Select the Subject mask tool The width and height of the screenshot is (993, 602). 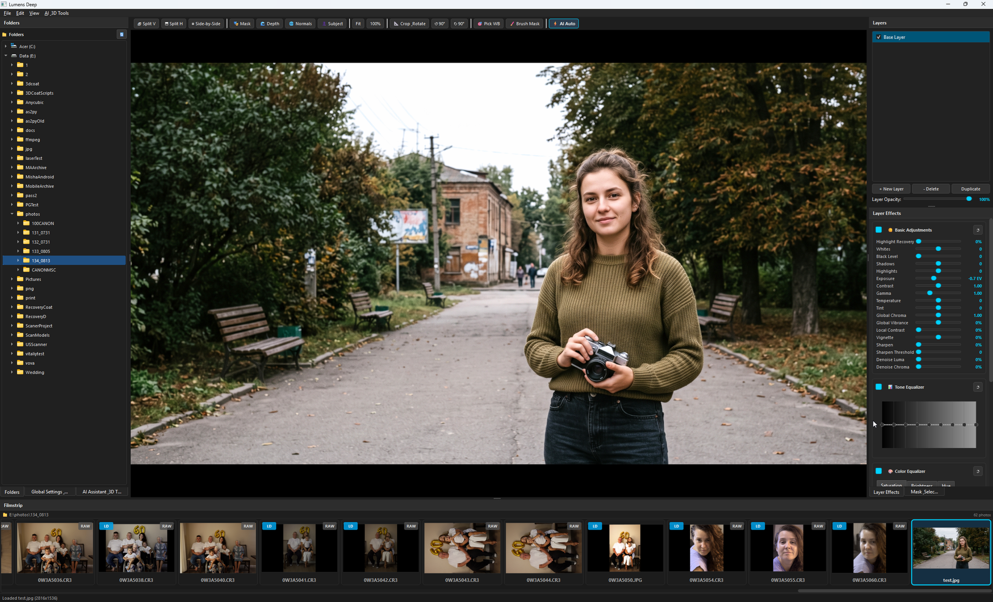pos(333,24)
